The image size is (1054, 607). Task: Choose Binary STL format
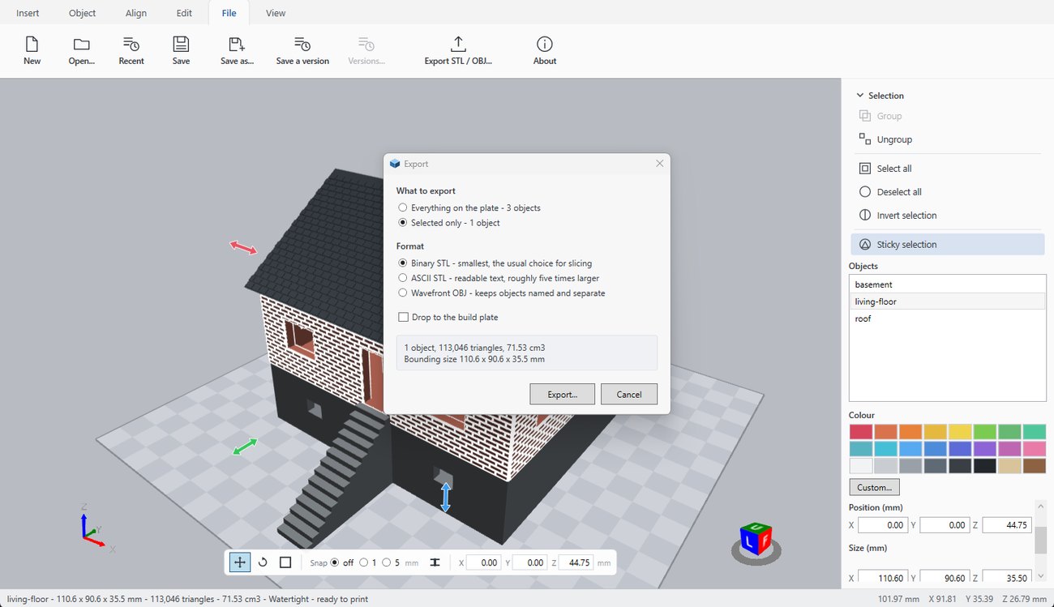pos(495,263)
